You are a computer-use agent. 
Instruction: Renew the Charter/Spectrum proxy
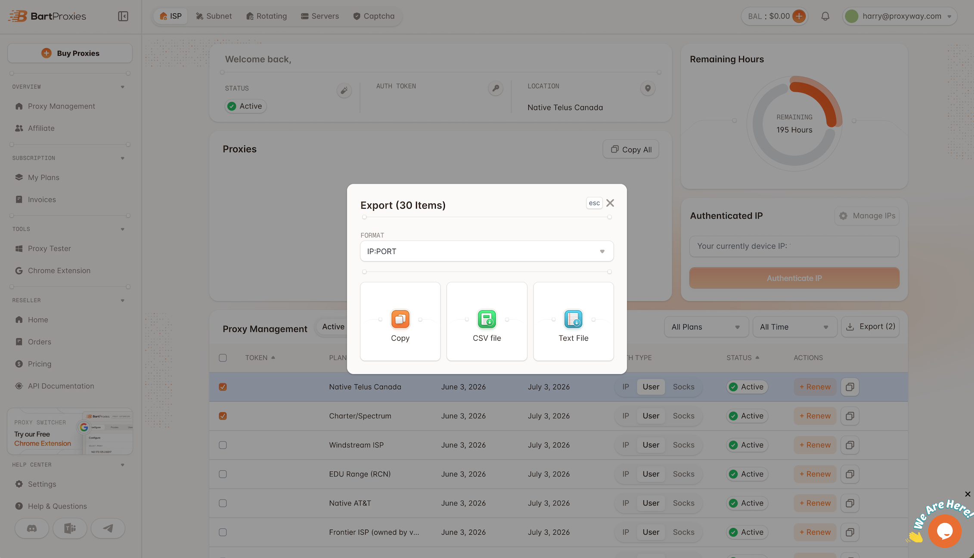click(x=815, y=416)
